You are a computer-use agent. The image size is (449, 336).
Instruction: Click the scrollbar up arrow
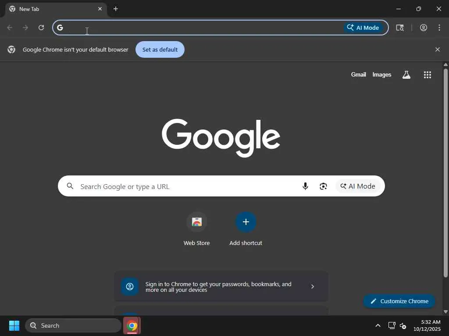coord(445,65)
